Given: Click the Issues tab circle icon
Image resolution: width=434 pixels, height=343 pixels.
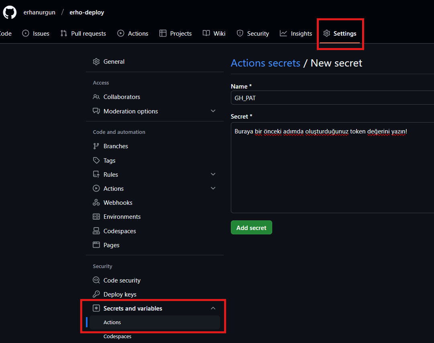Looking at the screenshot, I should [25, 33].
